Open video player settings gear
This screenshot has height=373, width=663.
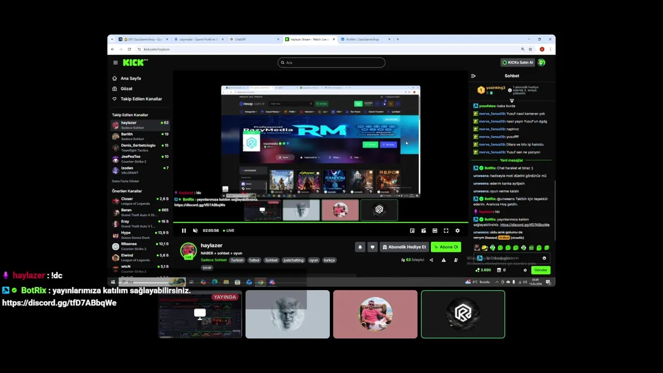coord(457,231)
